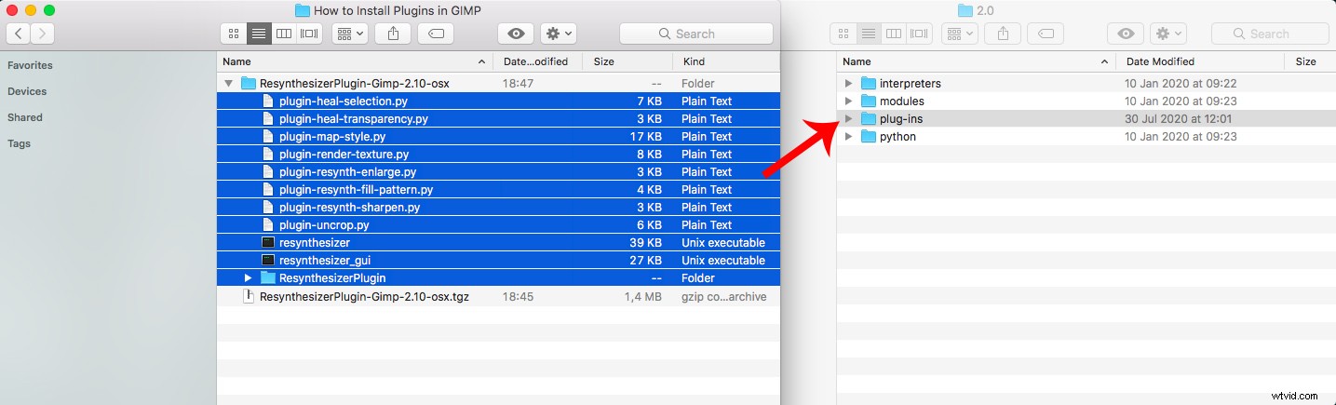
Task: Switch left window to icon view
Action: [234, 34]
